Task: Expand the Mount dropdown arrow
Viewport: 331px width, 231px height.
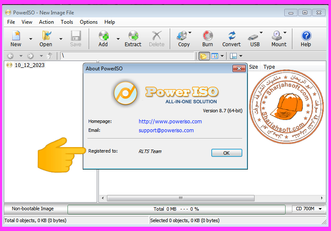Action: click(x=285, y=33)
